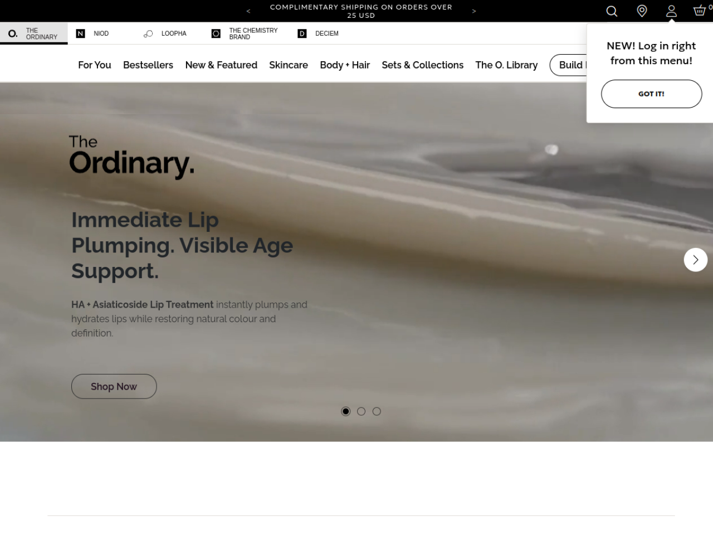This screenshot has width=713, height=535.
Task: Click the NIOD brand logo icon
Action: (x=80, y=33)
